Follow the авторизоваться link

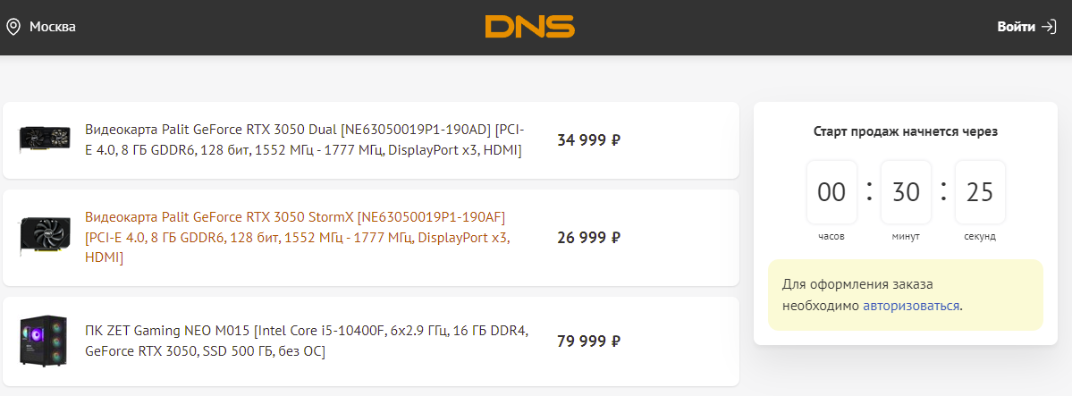(911, 306)
